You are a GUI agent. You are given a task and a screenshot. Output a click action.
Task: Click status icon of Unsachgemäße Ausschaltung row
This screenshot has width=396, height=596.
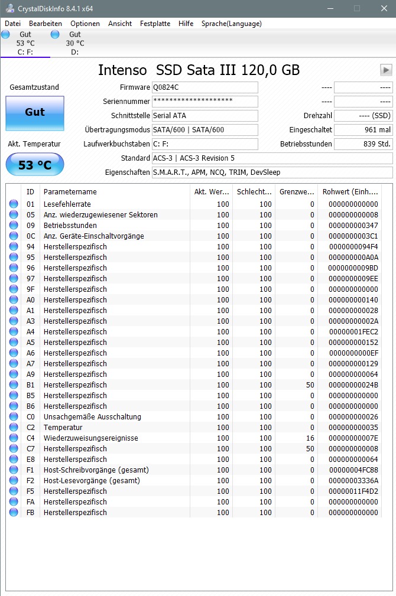coord(14,416)
